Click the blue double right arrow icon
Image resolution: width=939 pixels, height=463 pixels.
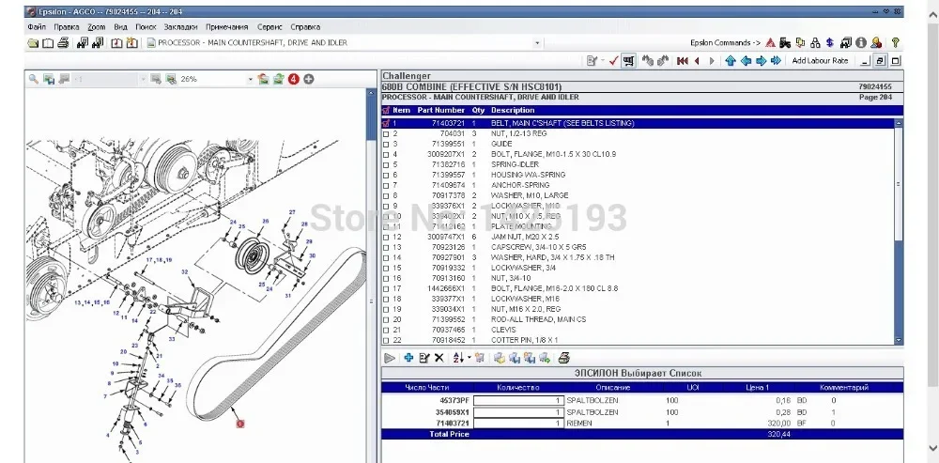777,60
